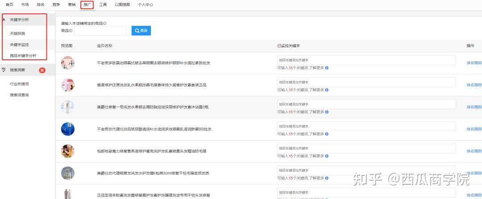The image size is (482, 199).
Task: Click 排名跟踪 link in the first row
Action: (474, 63)
